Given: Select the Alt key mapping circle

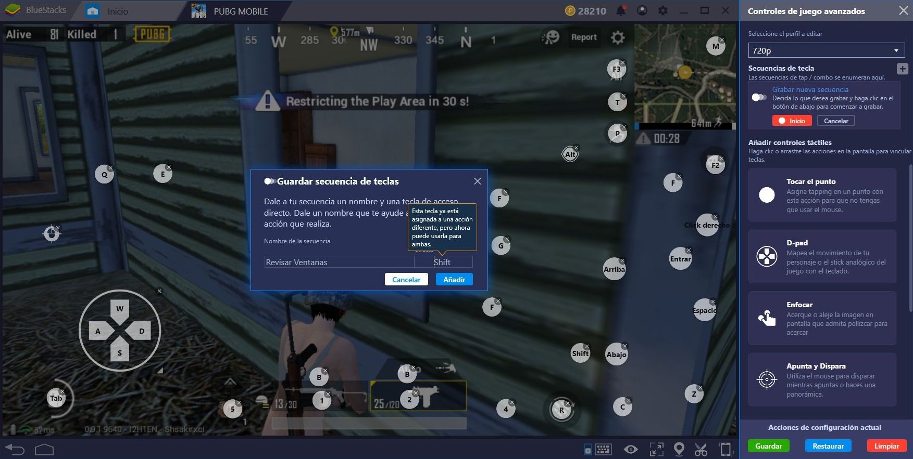Looking at the screenshot, I should pos(570,154).
